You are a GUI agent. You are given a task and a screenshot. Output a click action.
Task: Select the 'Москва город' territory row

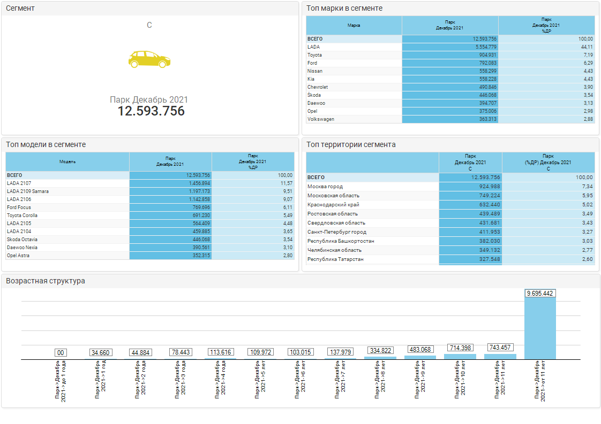click(372, 187)
